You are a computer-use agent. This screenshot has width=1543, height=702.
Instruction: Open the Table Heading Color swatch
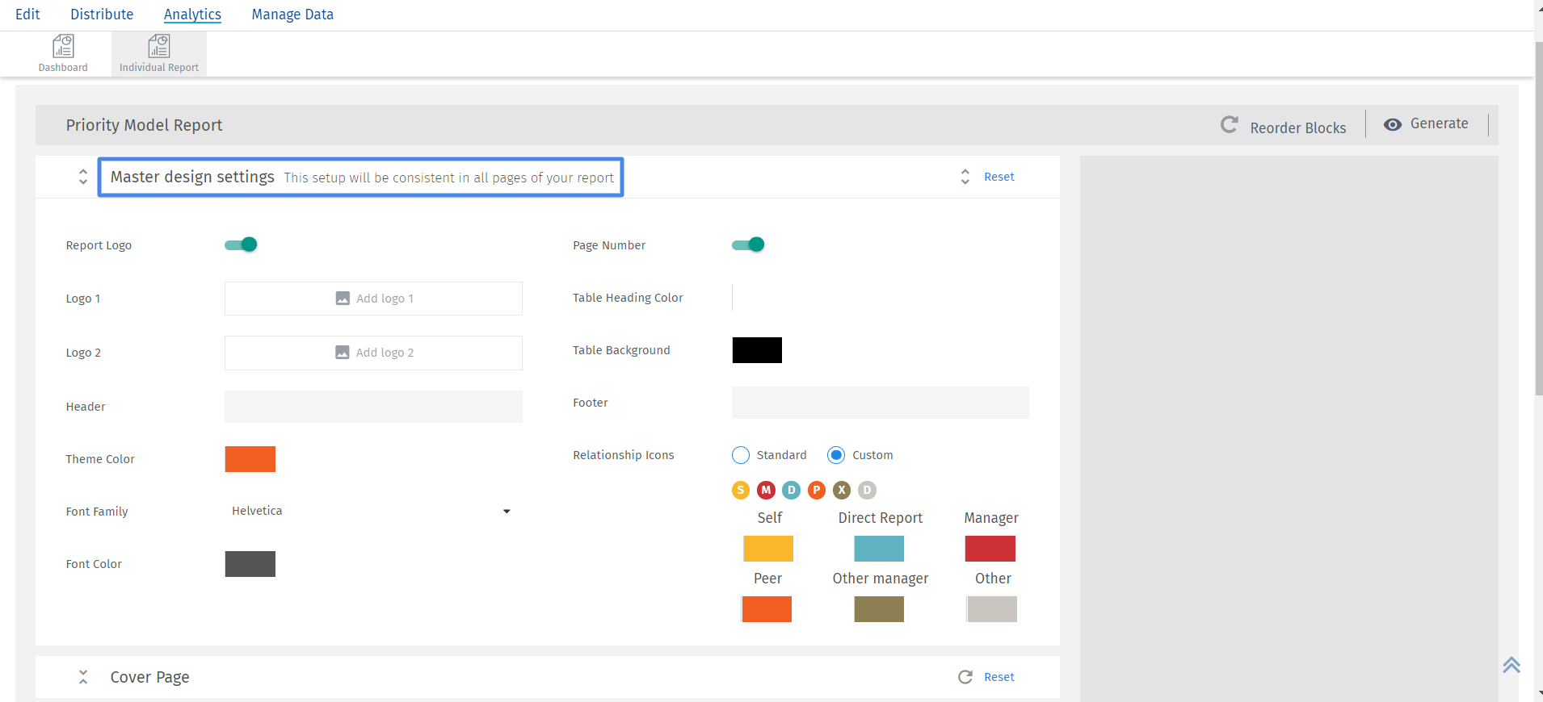click(757, 298)
